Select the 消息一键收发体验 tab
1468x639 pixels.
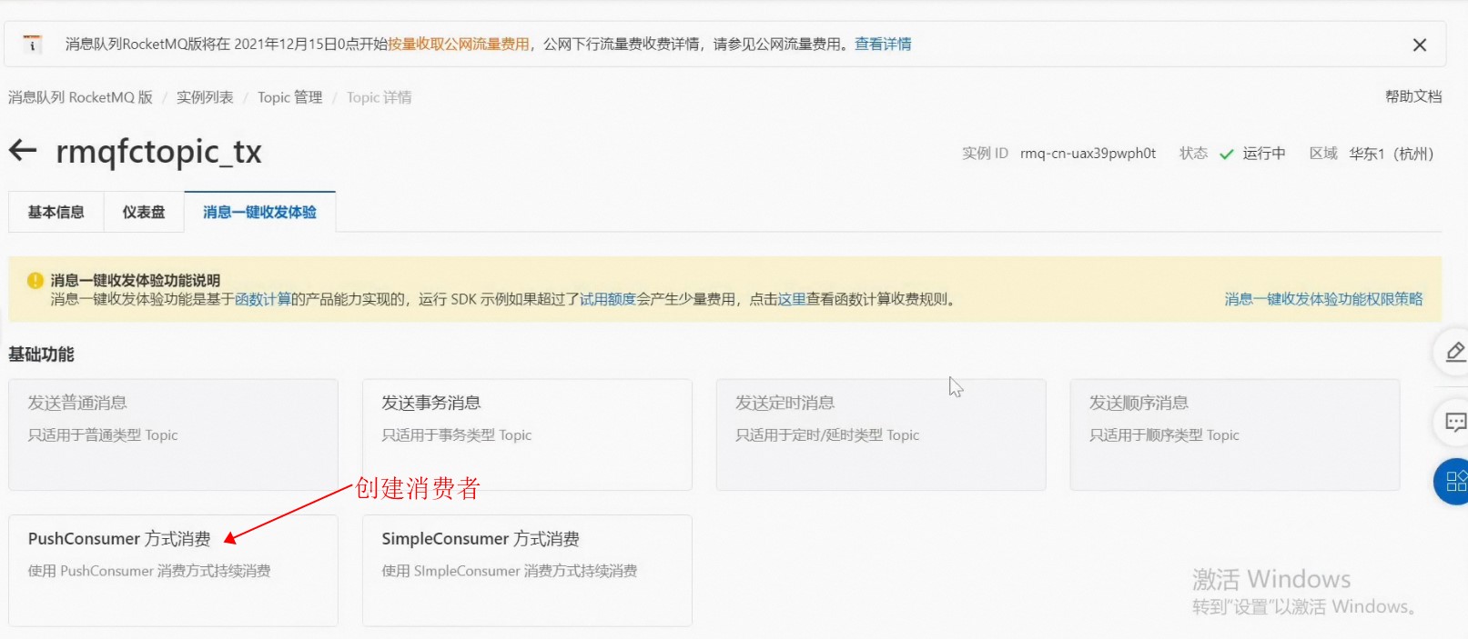[259, 212]
